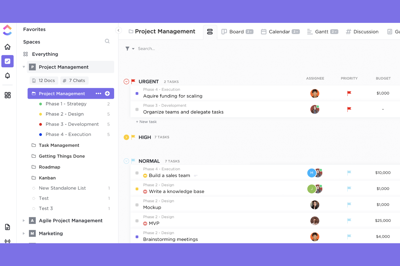Click the M assignee avatar on Build a sales team
The image size is (400, 266).
click(311, 173)
